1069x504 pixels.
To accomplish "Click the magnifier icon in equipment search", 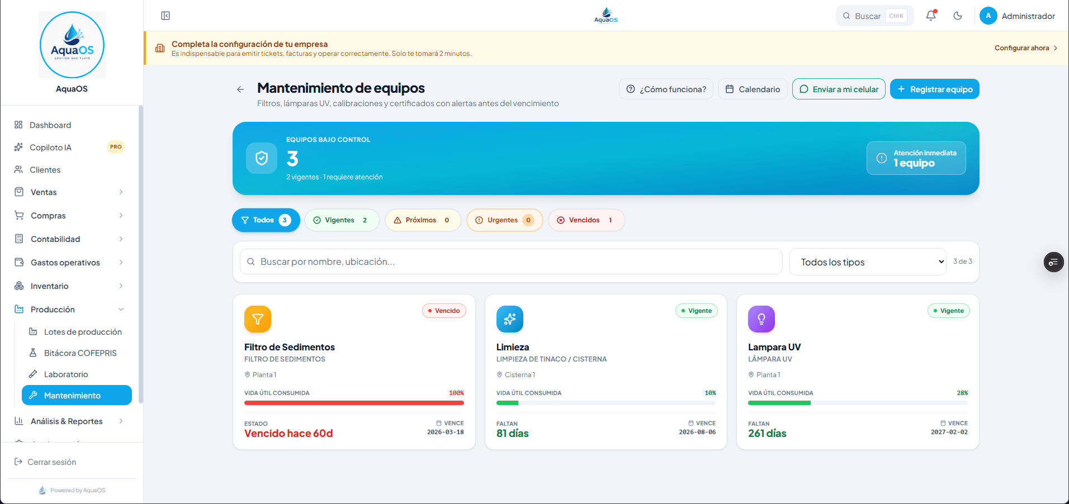I will pyautogui.click(x=251, y=261).
